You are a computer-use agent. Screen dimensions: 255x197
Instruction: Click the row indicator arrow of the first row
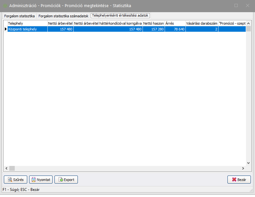click(5, 29)
